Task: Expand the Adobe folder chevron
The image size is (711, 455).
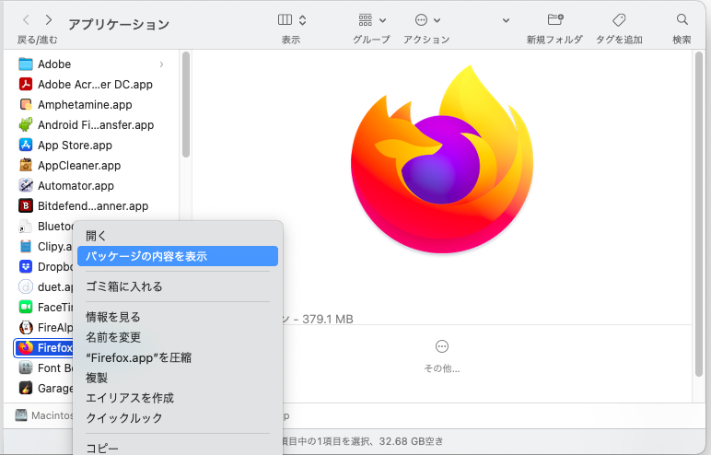Action: (161, 64)
